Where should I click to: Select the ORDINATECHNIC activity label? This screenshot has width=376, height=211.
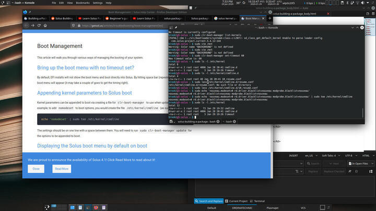click(x=242, y=208)
